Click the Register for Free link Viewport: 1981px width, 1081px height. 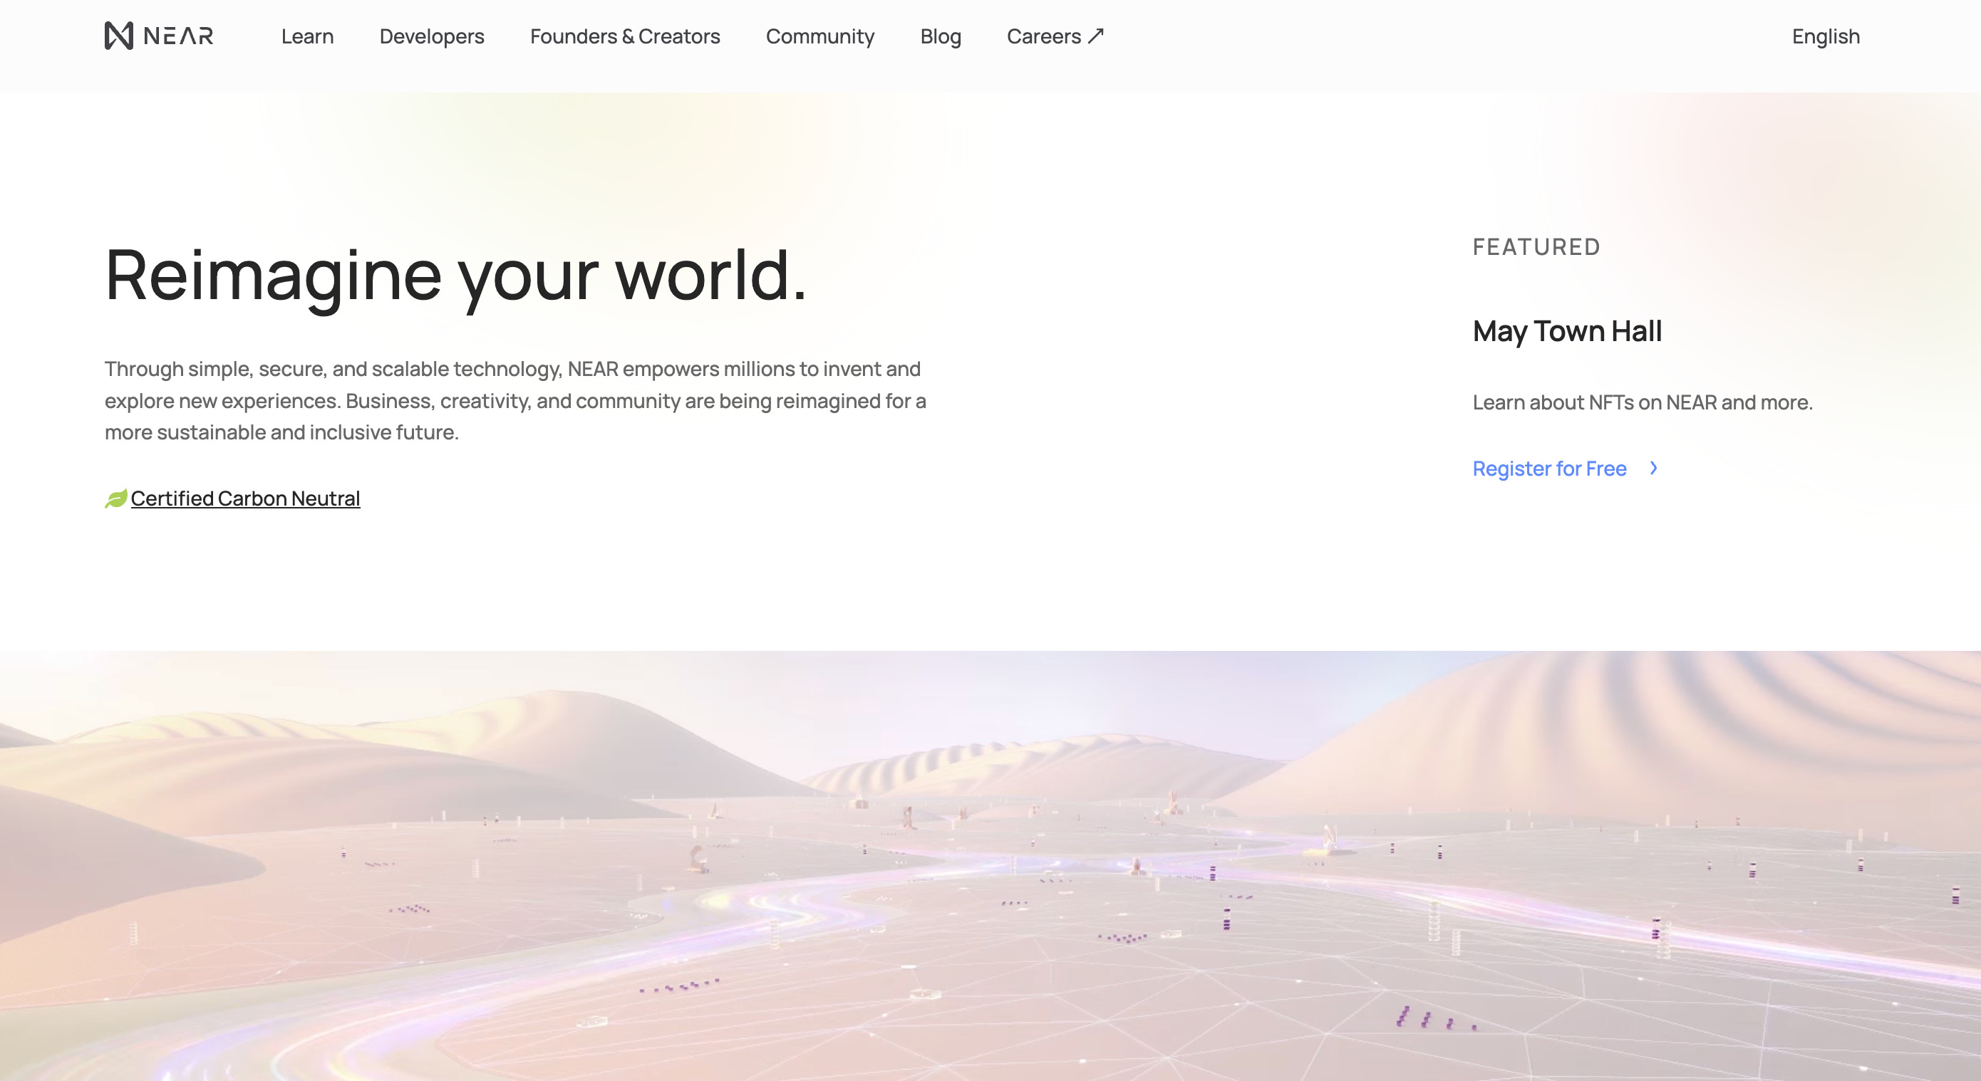(1548, 469)
